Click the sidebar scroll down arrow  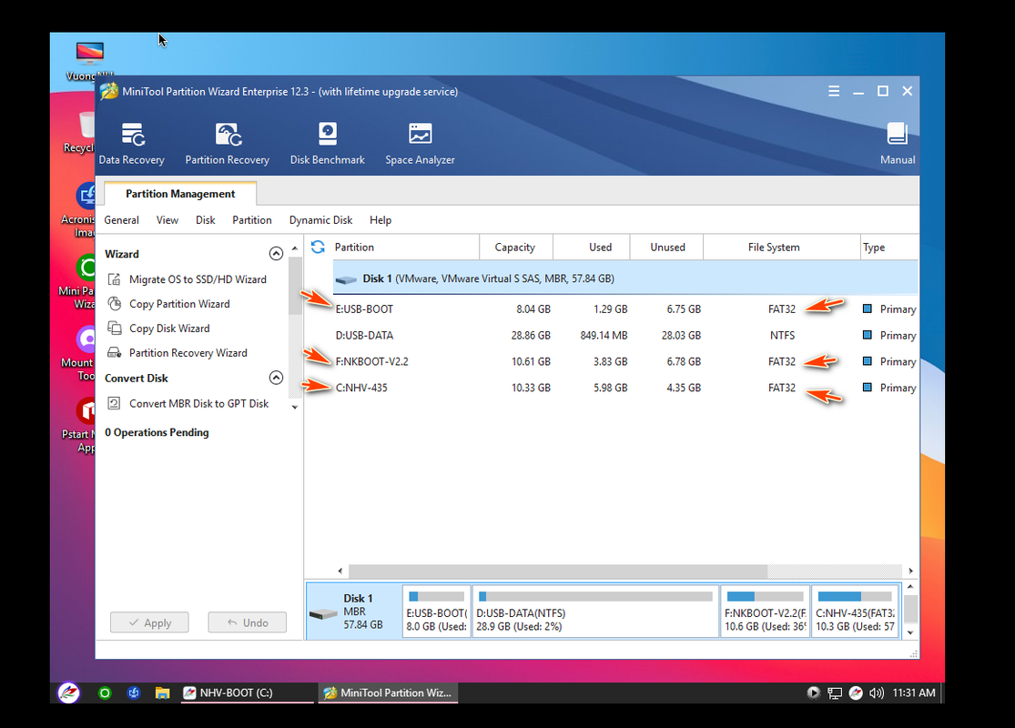pos(295,407)
